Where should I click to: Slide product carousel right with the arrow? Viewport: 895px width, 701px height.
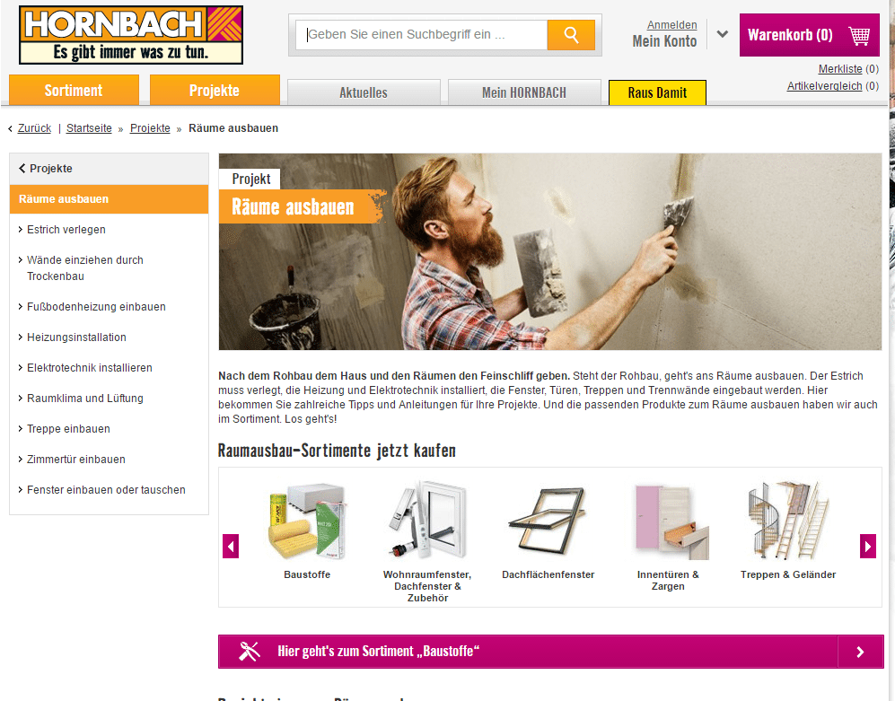pyautogui.click(x=867, y=547)
